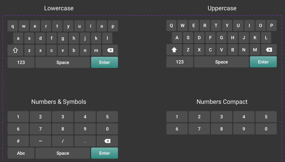The image size is (285, 162).
Task: Tap Space on the lowercase keyboard
Action: point(63,62)
